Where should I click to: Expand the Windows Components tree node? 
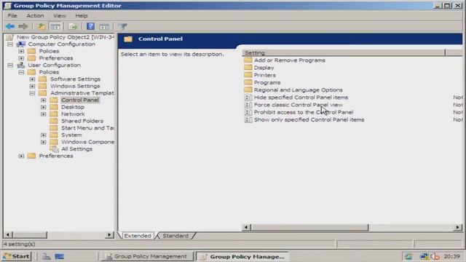pos(44,142)
